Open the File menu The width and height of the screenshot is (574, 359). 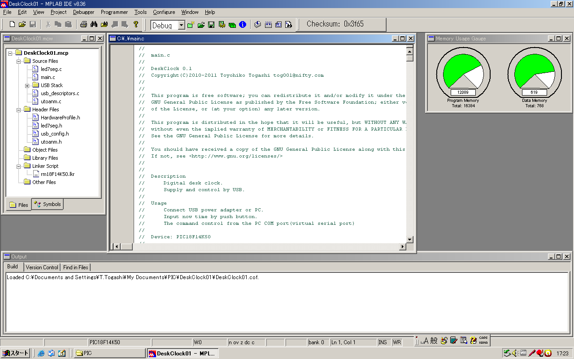click(7, 12)
